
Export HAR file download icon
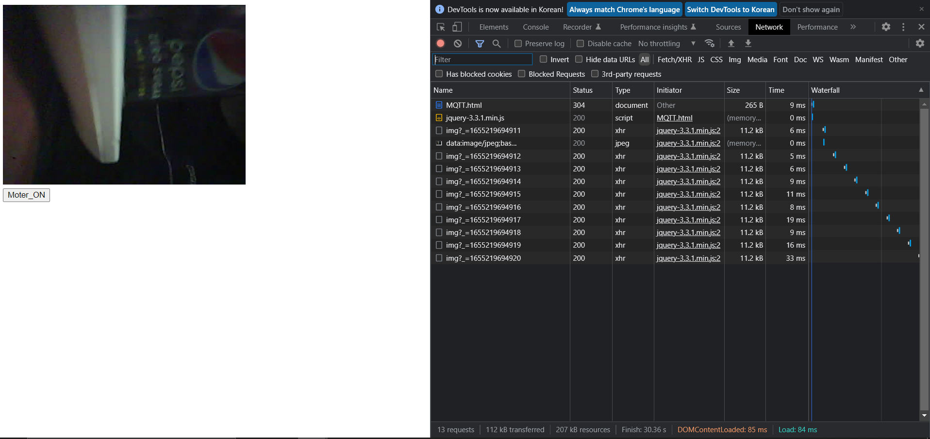748,43
